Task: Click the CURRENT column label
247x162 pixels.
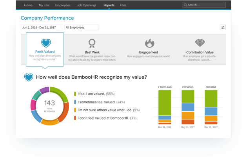Action: 211,87
